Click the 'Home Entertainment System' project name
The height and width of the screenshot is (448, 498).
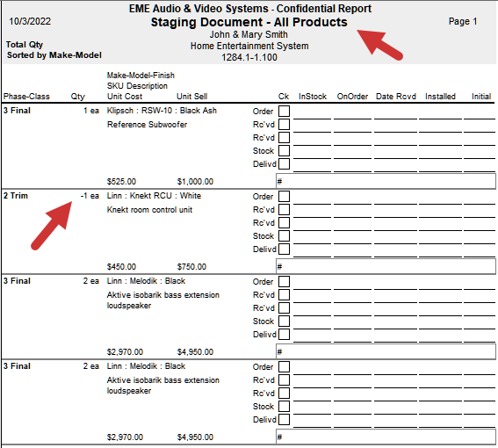pyautogui.click(x=249, y=46)
